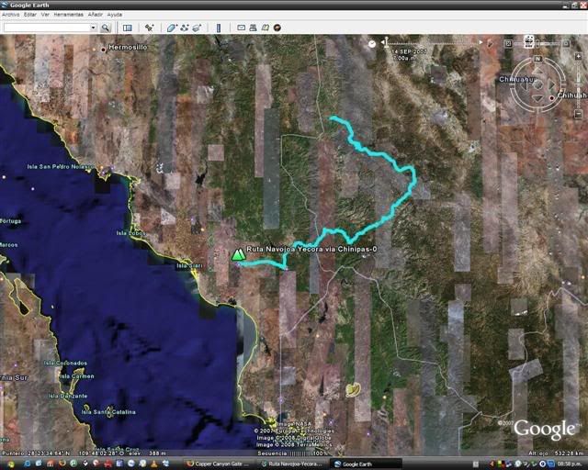Add an image overlay

click(x=197, y=28)
